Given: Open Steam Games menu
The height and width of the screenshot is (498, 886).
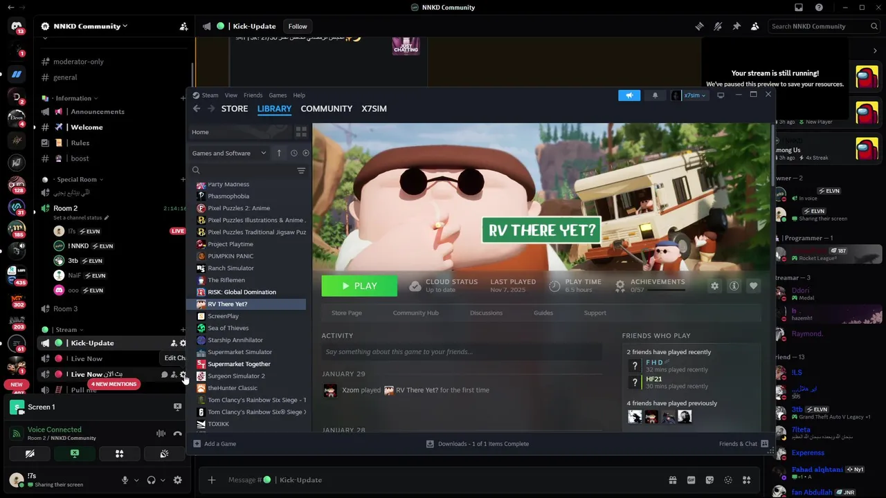Looking at the screenshot, I should [278, 95].
